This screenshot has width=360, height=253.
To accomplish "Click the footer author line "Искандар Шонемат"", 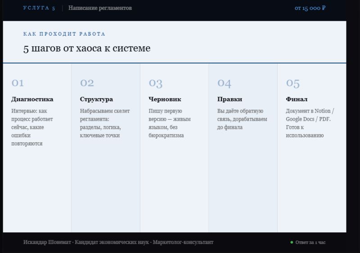I will pos(118,242).
